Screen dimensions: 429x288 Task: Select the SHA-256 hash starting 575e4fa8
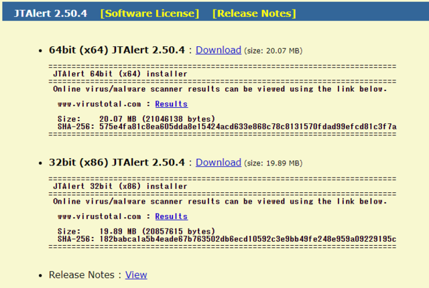click(x=248, y=127)
